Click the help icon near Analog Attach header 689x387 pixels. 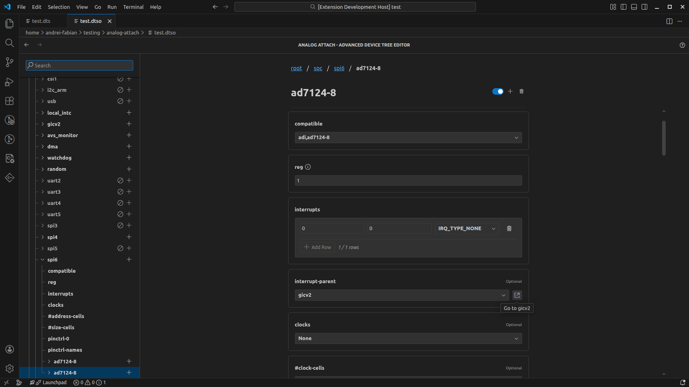pyautogui.click(x=683, y=45)
